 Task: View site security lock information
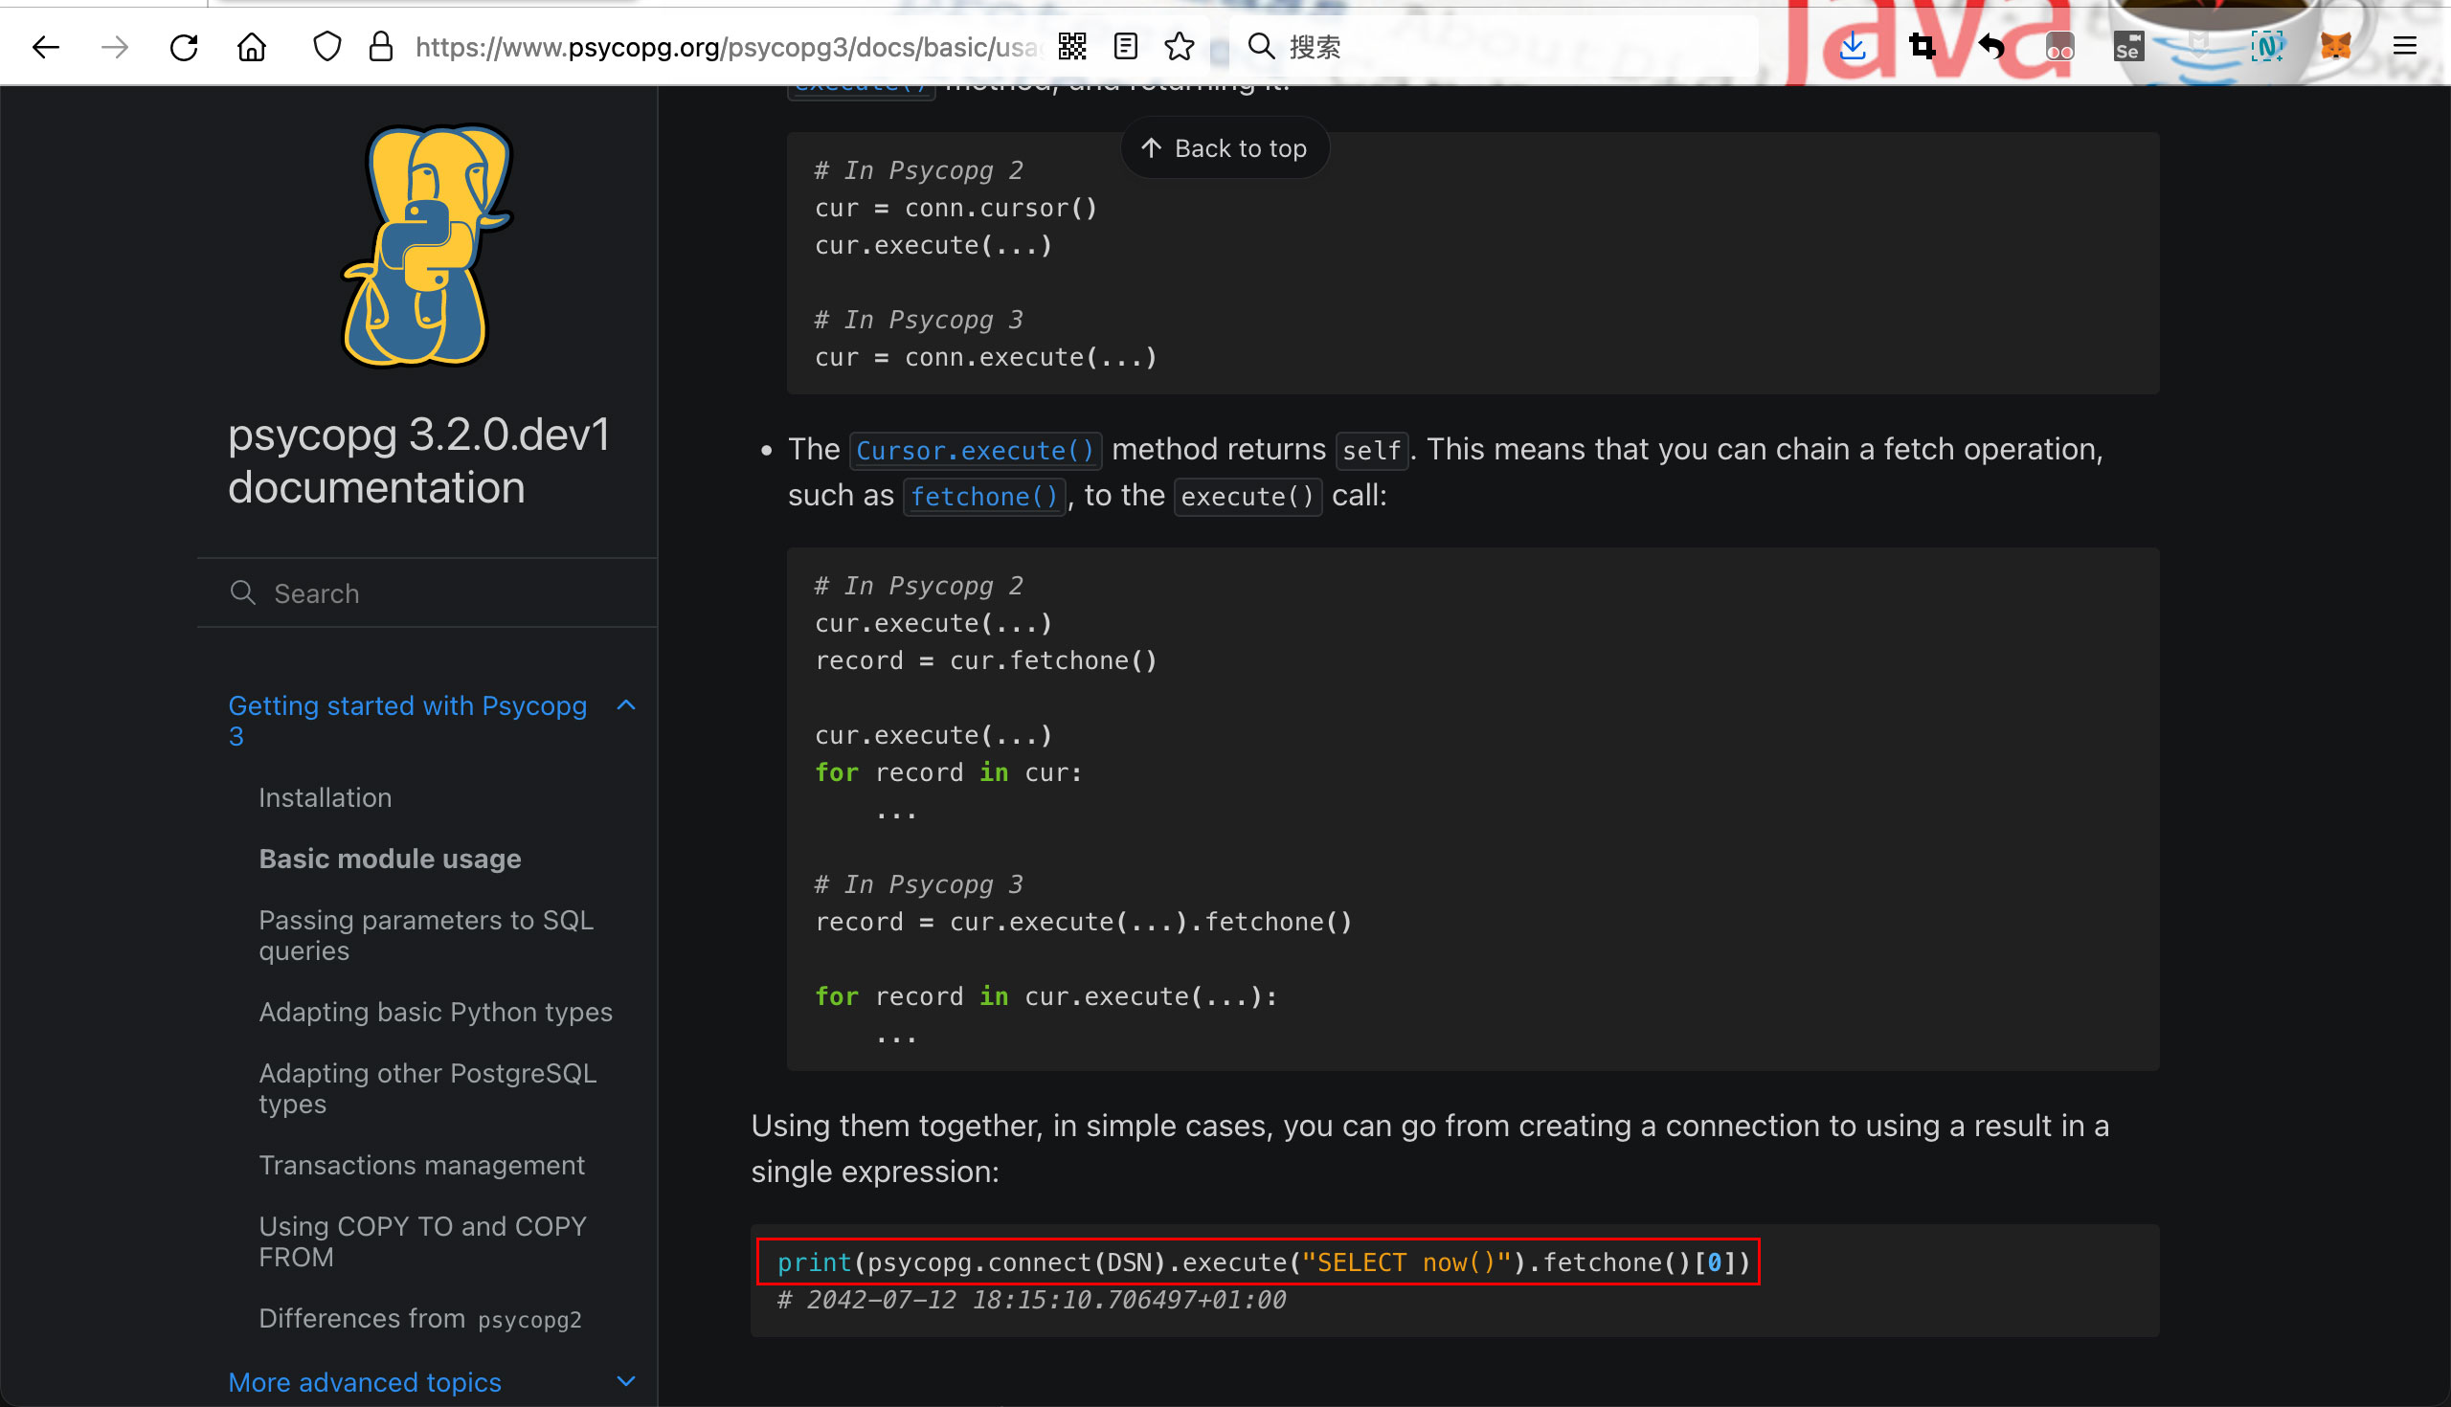point(381,46)
